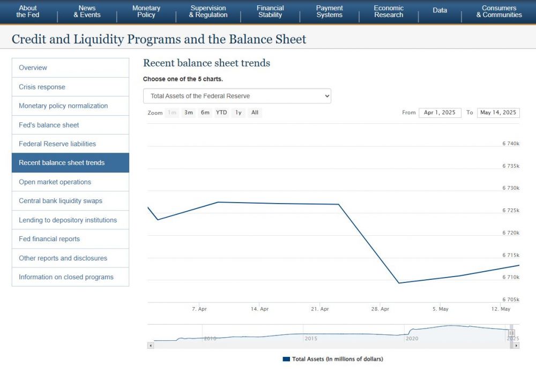
Task: Show All data in the chart
Action: [255, 113]
